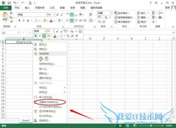Toggle center horizontal alignment in ribbon
Screen dimensions: 176x128
[72, 21]
